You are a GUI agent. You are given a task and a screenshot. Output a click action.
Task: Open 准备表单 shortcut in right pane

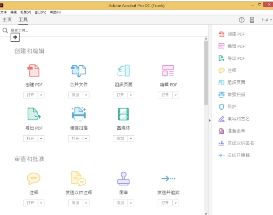tap(232, 131)
